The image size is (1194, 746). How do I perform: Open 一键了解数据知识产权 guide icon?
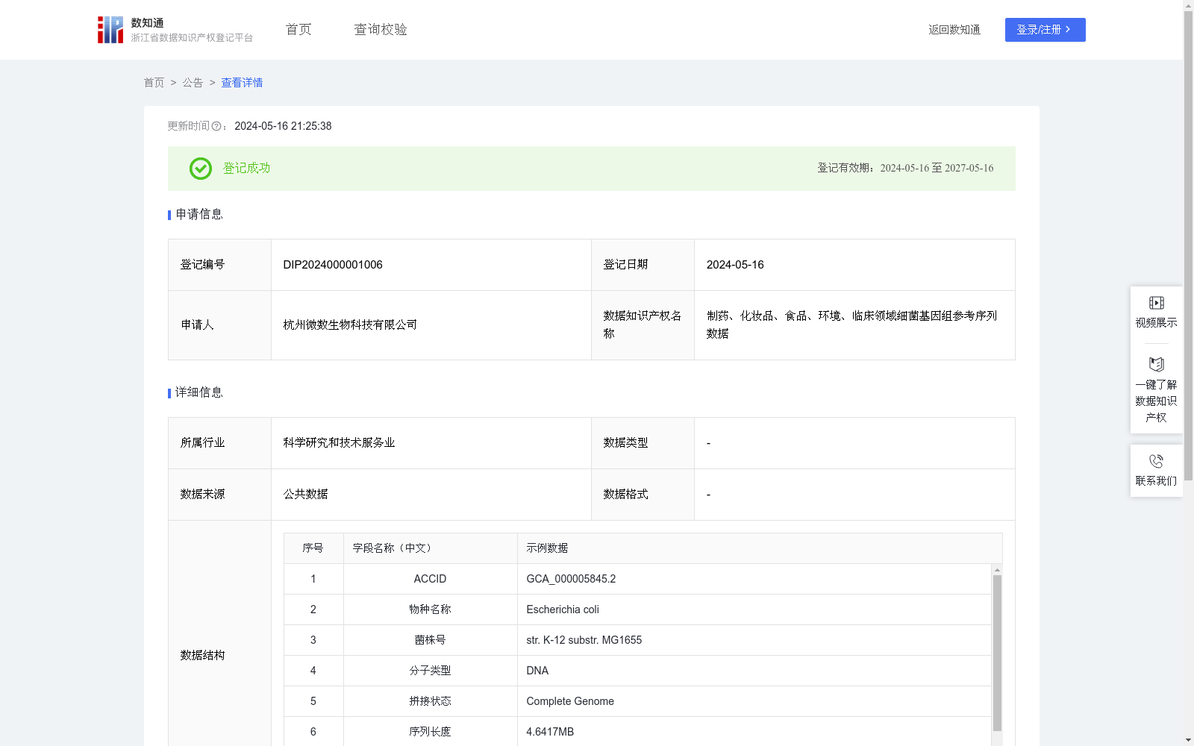[x=1156, y=364]
